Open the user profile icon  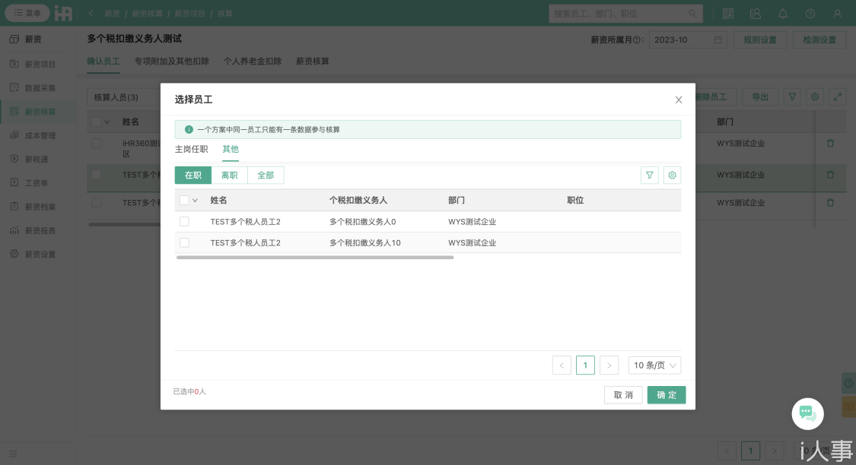[837, 14]
